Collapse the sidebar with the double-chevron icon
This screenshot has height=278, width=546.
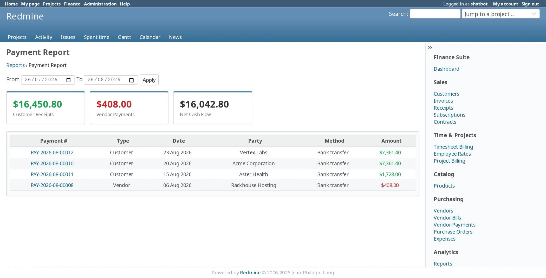click(430, 48)
